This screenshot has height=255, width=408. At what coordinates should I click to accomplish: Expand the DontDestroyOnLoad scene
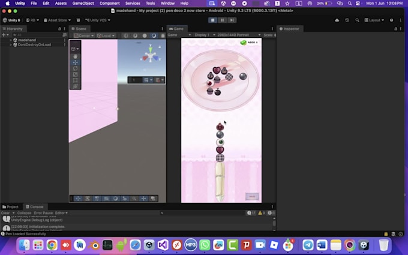(11, 45)
